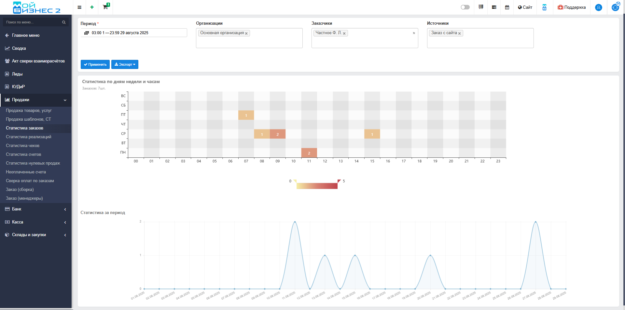Screen dimensions: 625x310
Task: Remove the Основная организация filter tag
Action: click(x=246, y=34)
